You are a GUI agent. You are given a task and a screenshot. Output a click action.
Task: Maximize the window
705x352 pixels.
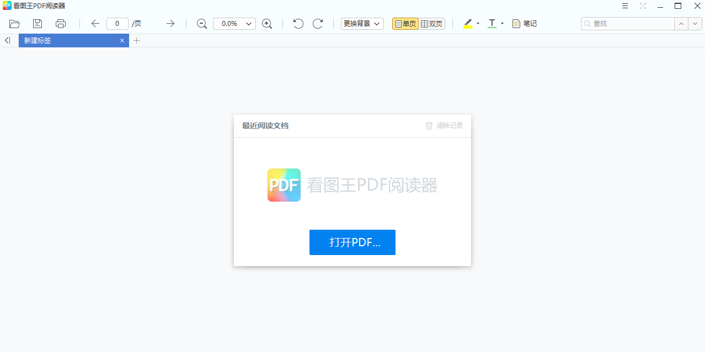(679, 6)
